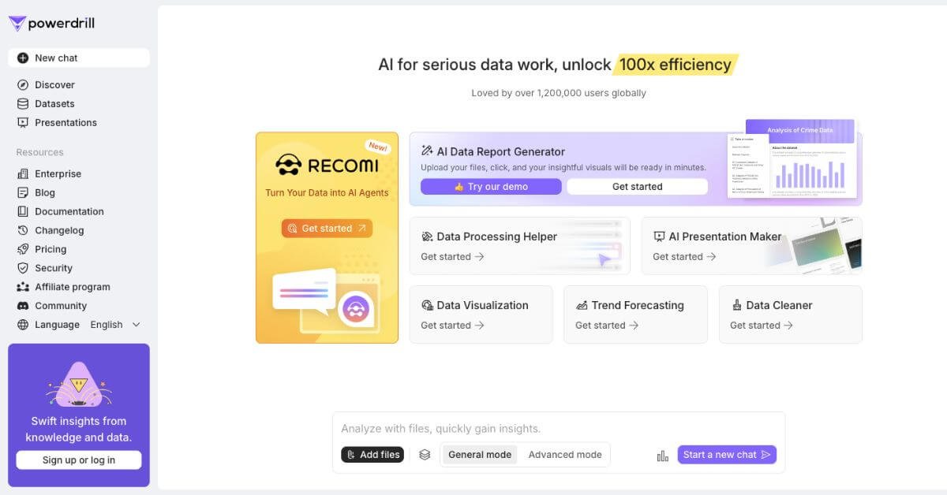This screenshot has height=495, width=947.
Task: Join Community via the Discord icon
Action: (x=23, y=306)
